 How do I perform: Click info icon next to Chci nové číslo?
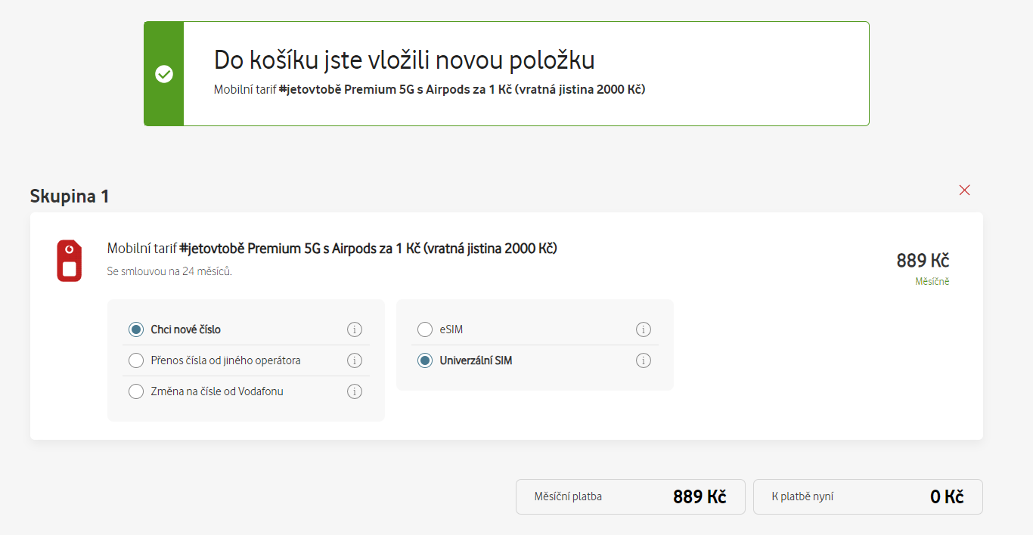[x=355, y=329]
